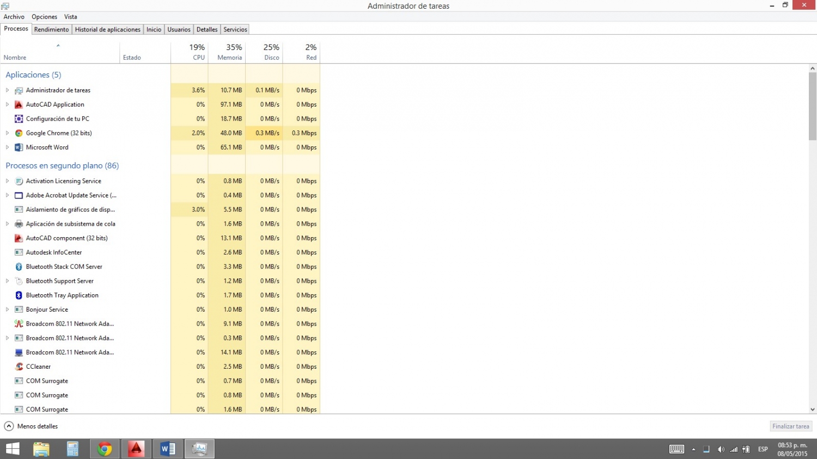Open the Vista menu
The height and width of the screenshot is (459, 817).
pyautogui.click(x=70, y=17)
